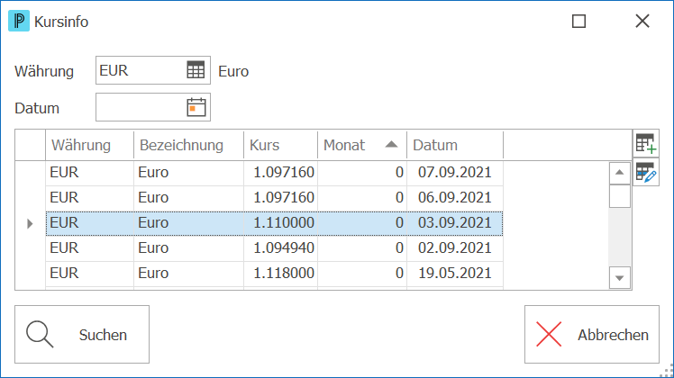Maximize the Kursinfo window
The width and height of the screenshot is (674, 378).
click(x=578, y=21)
